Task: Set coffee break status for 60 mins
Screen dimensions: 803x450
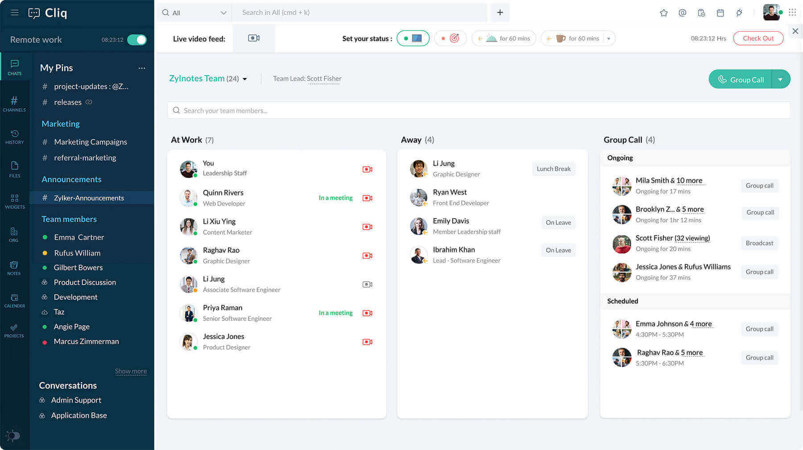Action: click(572, 38)
